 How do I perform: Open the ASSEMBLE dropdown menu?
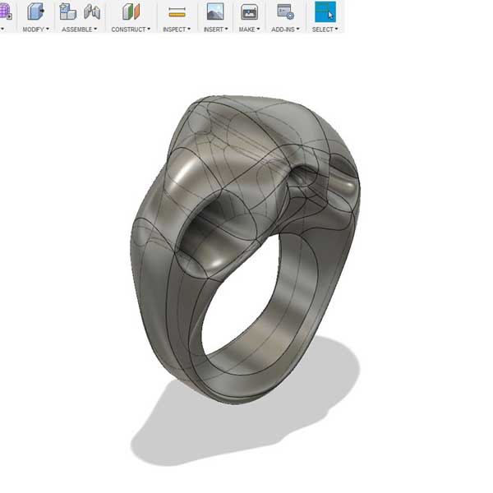click(x=79, y=30)
